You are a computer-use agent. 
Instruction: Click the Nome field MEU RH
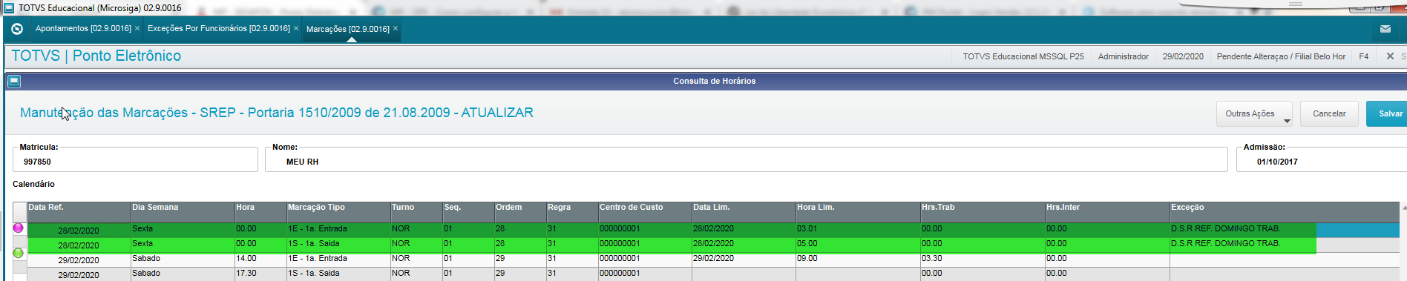click(746, 159)
